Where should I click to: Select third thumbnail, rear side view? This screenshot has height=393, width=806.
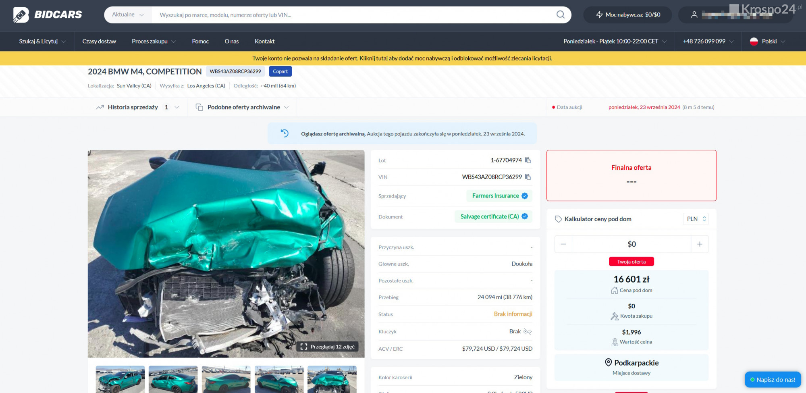click(x=226, y=379)
